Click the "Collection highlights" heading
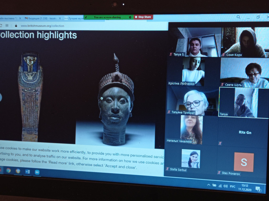 point(38,35)
